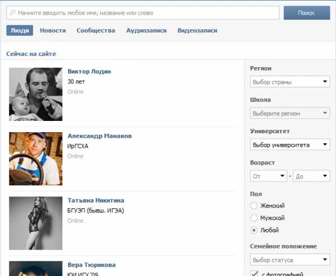Switch to the Новости tab

pos(53,30)
